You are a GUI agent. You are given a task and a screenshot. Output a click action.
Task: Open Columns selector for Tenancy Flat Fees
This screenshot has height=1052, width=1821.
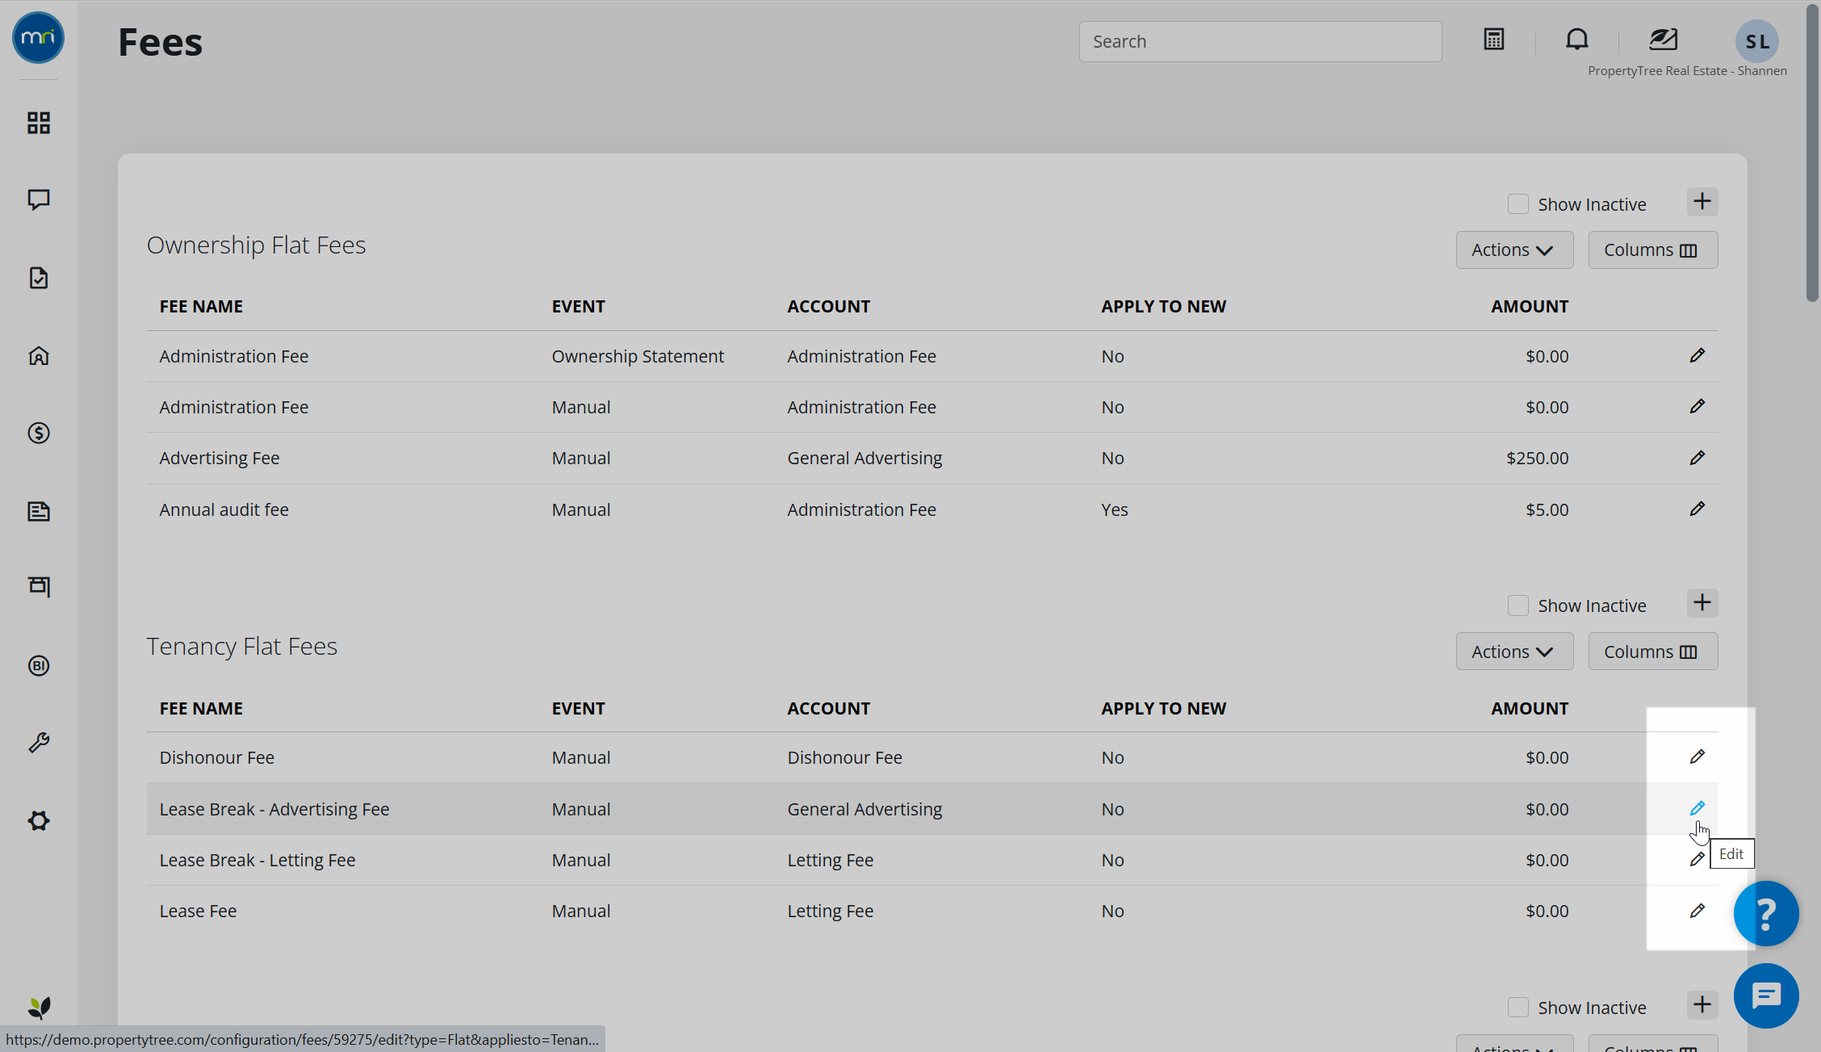point(1653,652)
